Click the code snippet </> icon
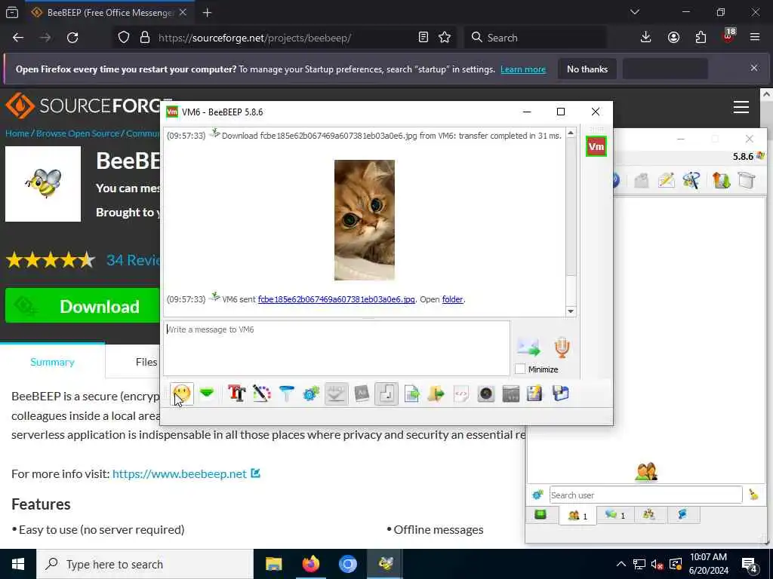 tap(461, 394)
